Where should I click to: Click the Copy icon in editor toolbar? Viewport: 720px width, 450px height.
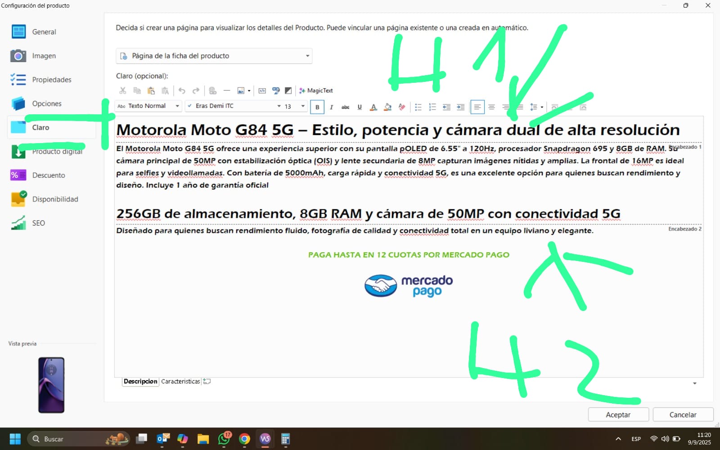pyautogui.click(x=137, y=90)
